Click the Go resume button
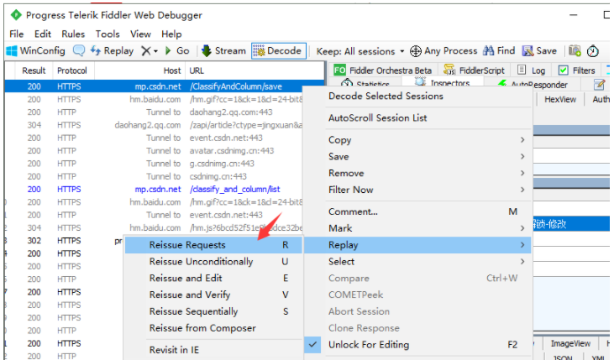Screen dimensions: 614x360 pos(177,51)
